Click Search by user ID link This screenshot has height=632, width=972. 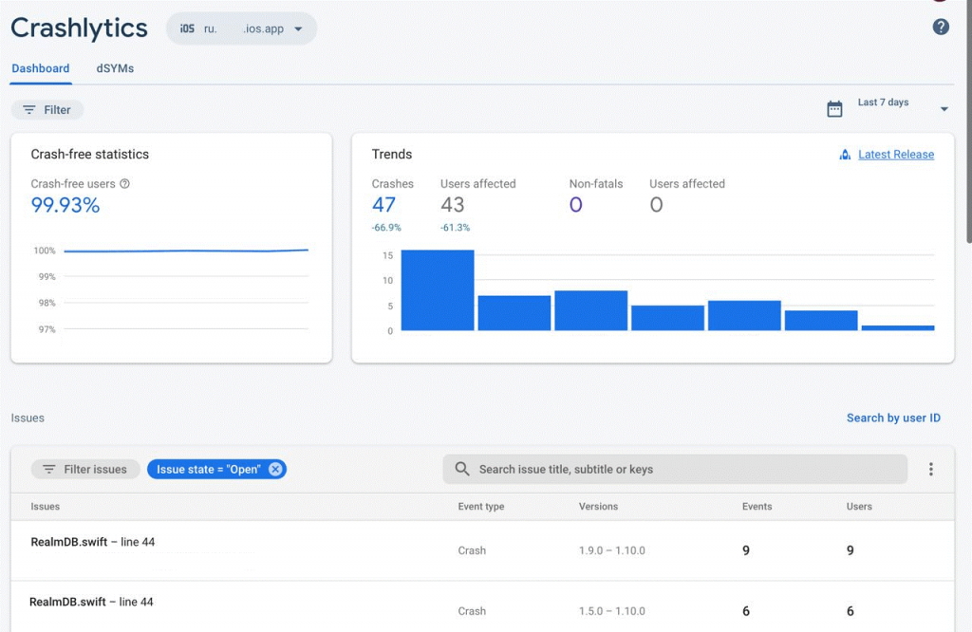tap(893, 418)
